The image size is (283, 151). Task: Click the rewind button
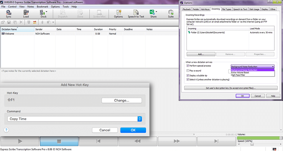[138, 141]
